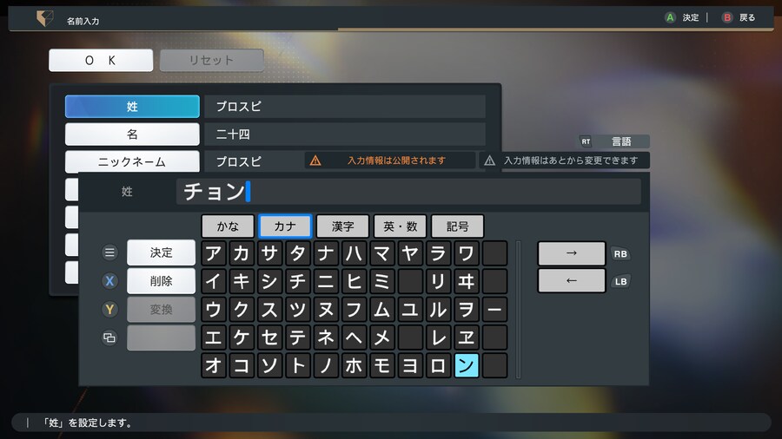
Task: Click the 名前入力 screen title
Action: pyautogui.click(x=83, y=21)
